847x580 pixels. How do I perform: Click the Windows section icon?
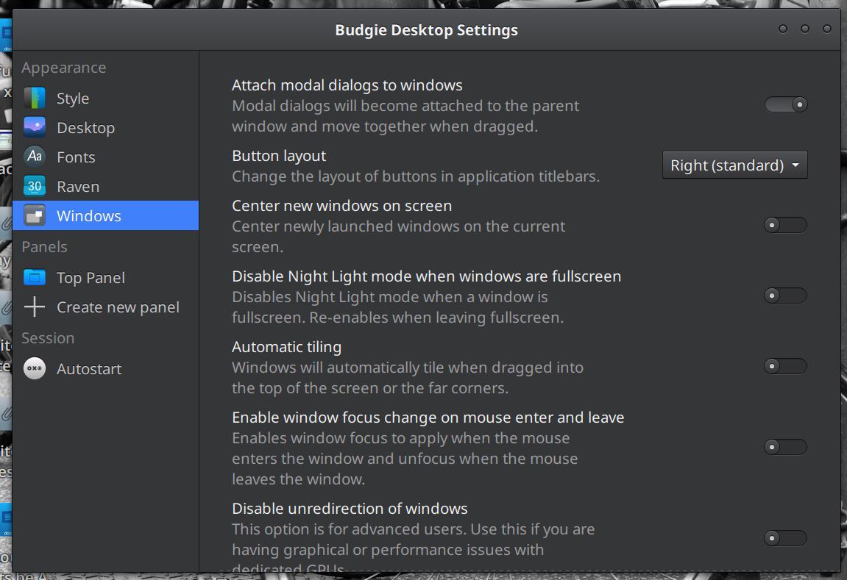click(35, 215)
